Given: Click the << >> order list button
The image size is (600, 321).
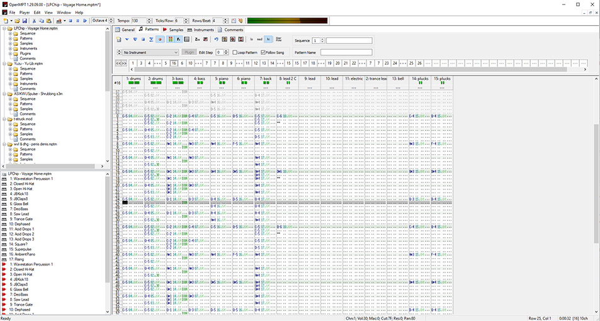Looking at the screenshot, I should pyautogui.click(x=122, y=63).
